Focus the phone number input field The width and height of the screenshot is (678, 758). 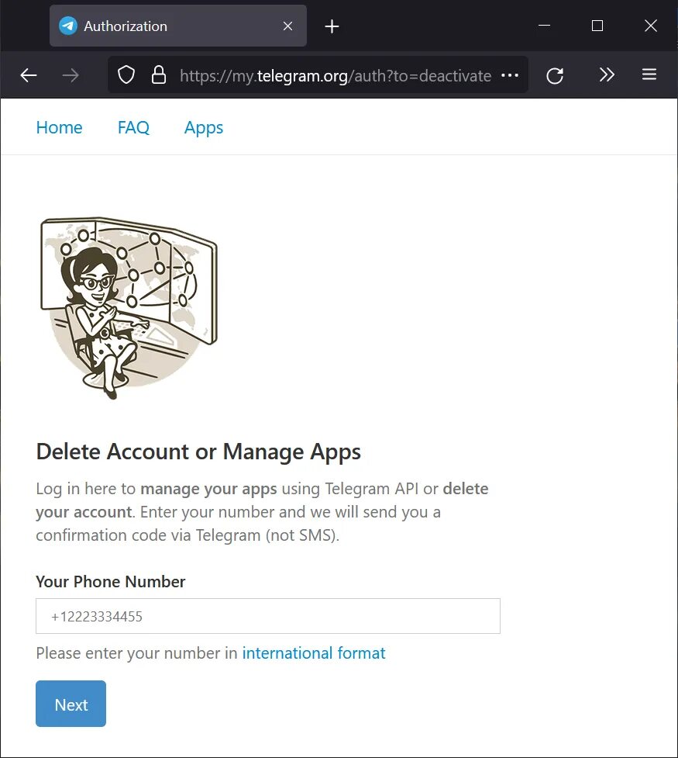[x=268, y=616]
